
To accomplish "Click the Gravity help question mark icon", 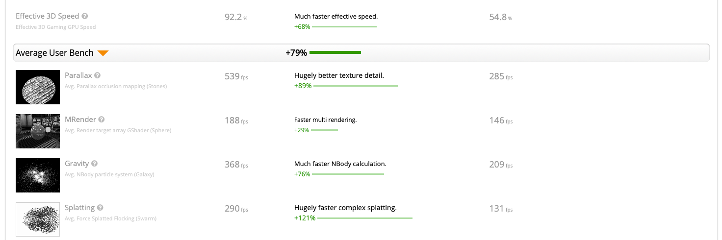I will (95, 164).
